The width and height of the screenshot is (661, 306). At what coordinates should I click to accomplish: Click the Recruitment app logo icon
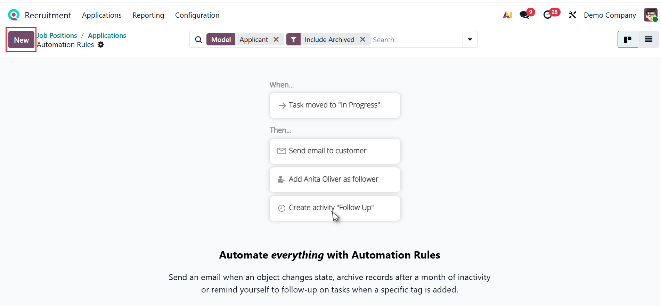pos(14,15)
